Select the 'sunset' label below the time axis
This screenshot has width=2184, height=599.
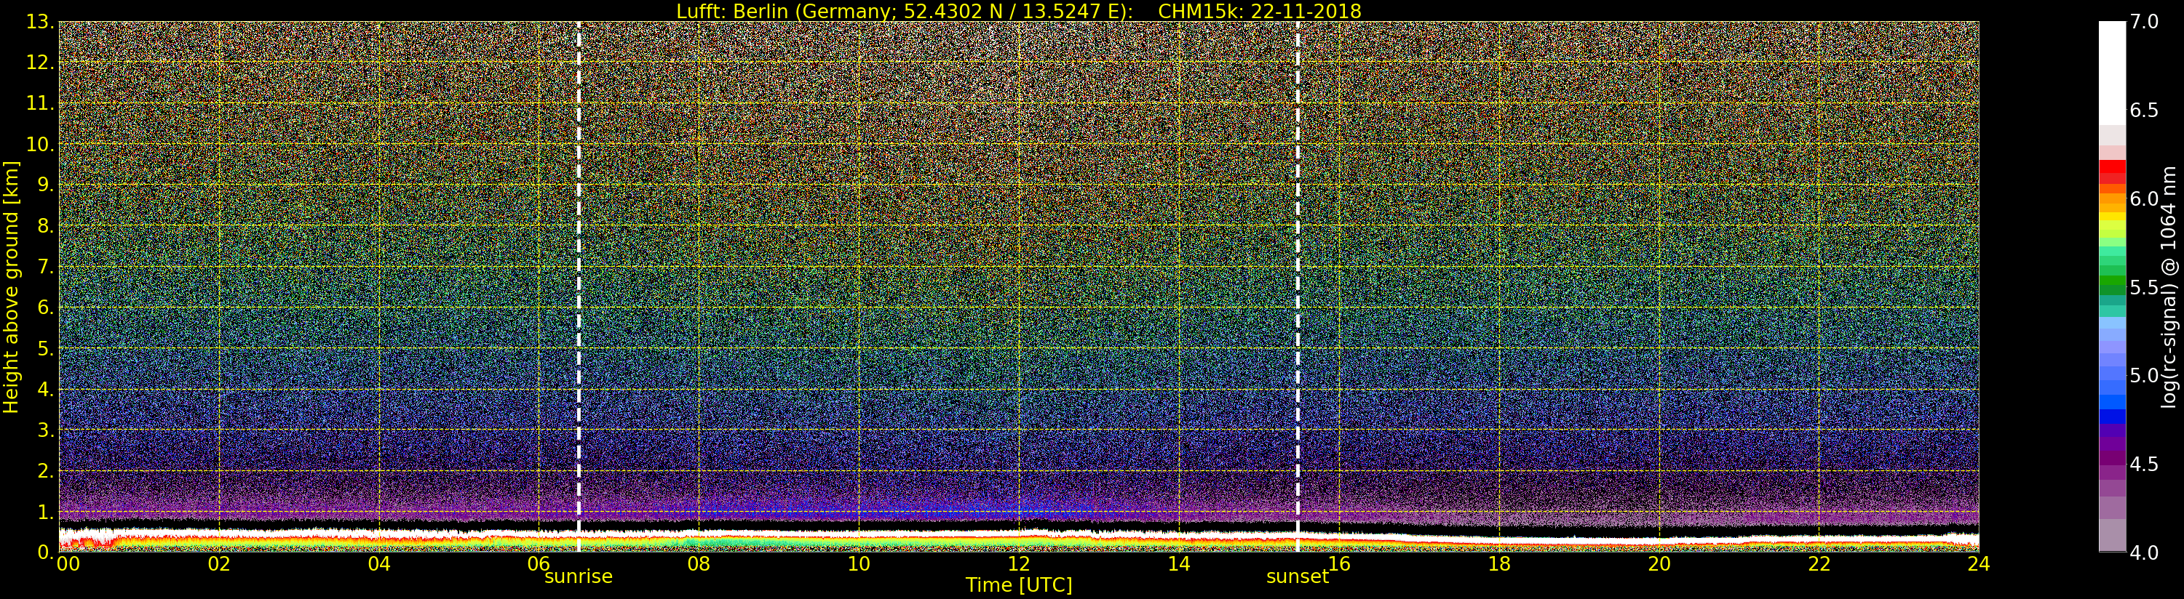1297,577
